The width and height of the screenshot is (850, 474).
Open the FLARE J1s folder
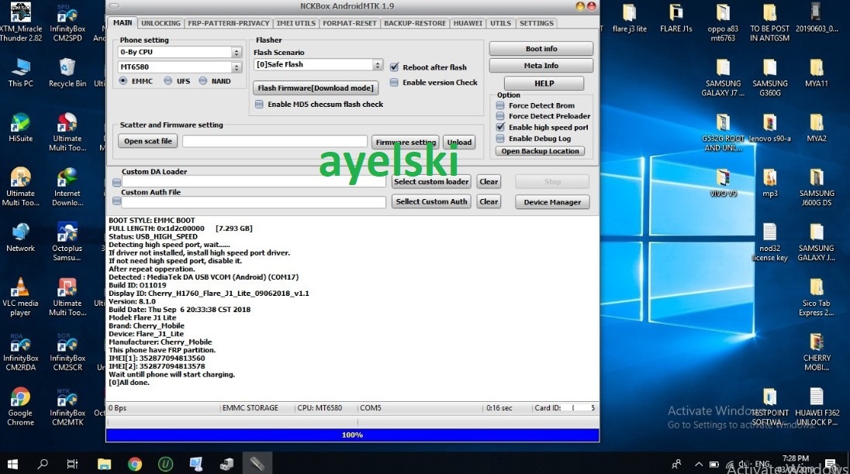coord(676,18)
